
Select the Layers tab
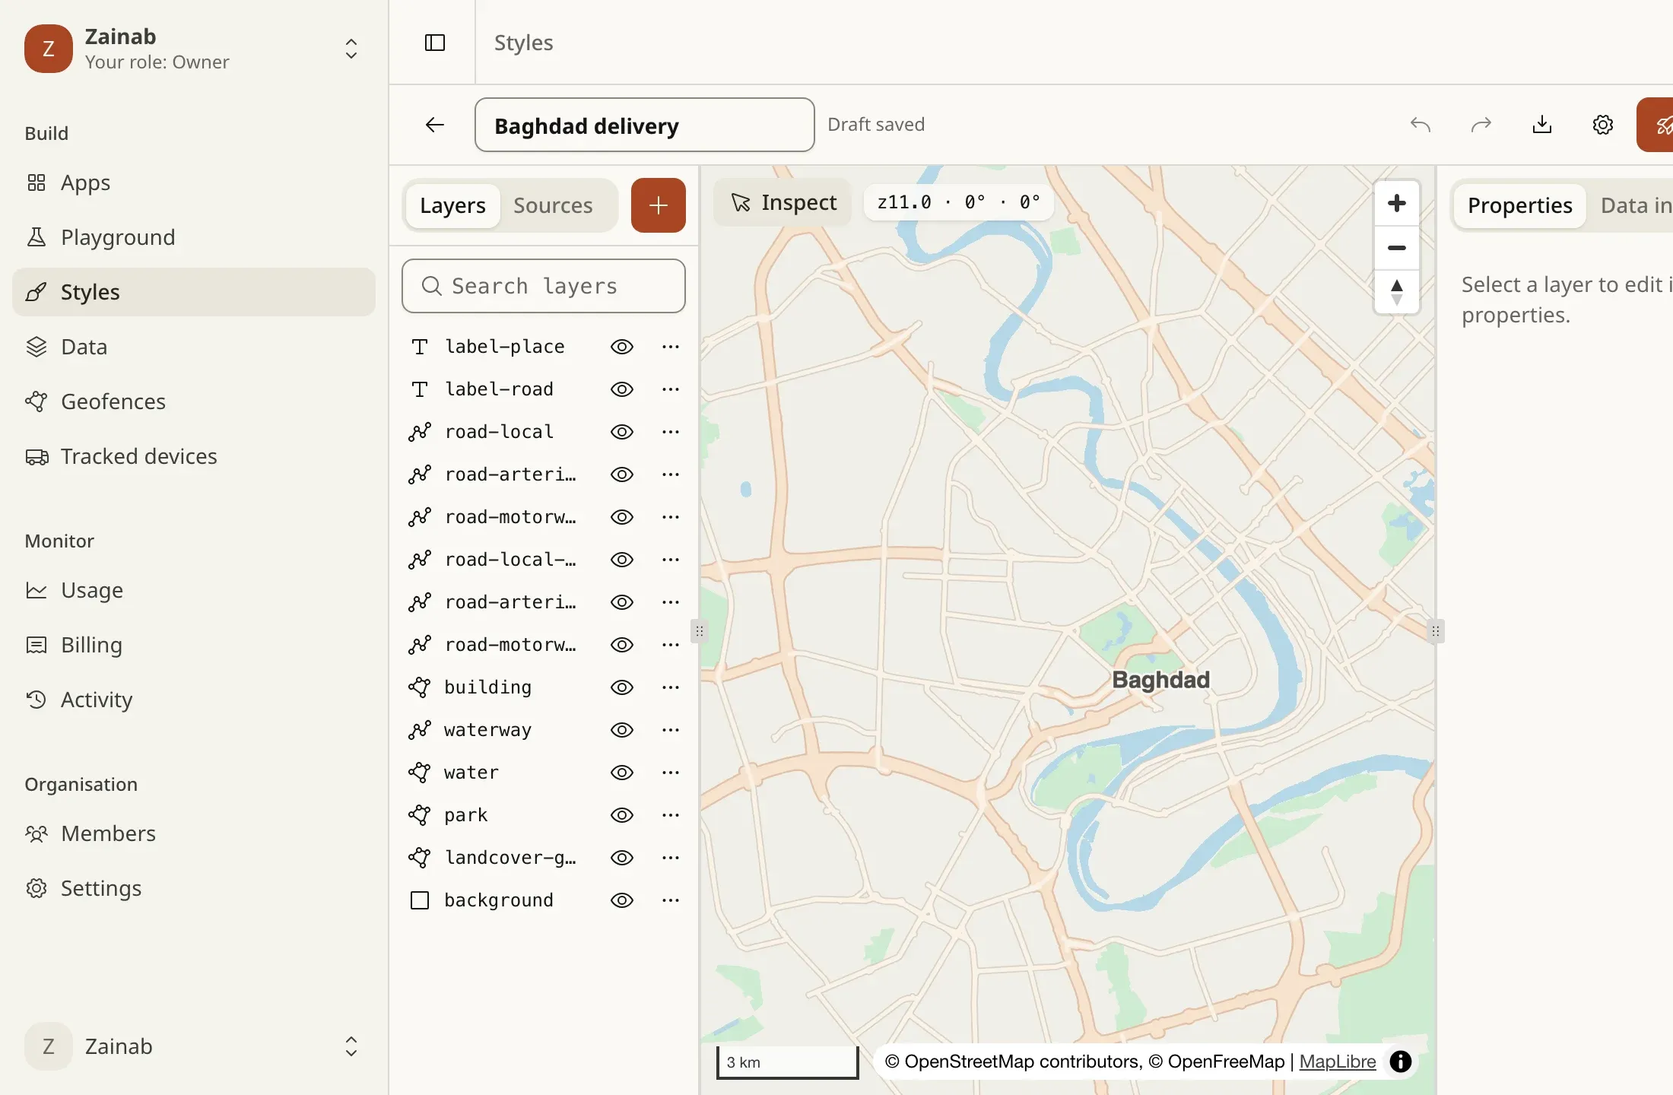click(x=452, y=205)
